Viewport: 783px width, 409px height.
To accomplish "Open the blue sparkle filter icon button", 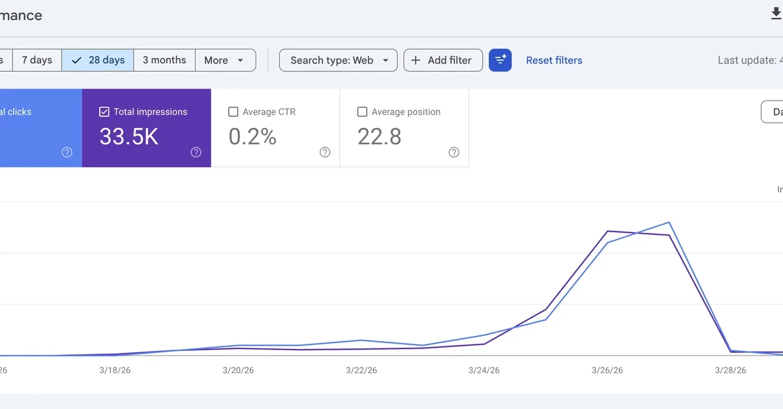I will click(500, 60).
